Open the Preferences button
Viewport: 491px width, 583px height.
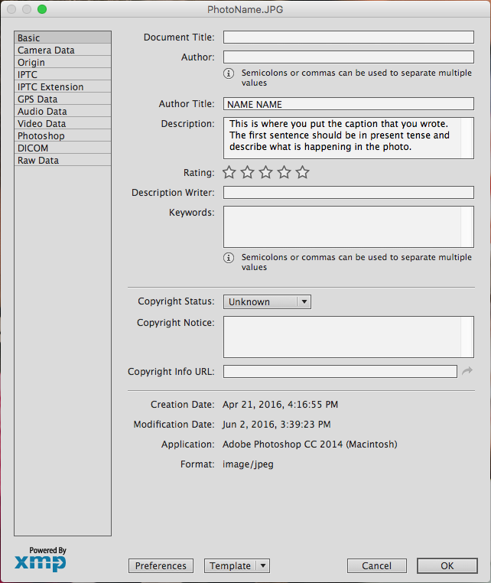[x=161, y=566]
